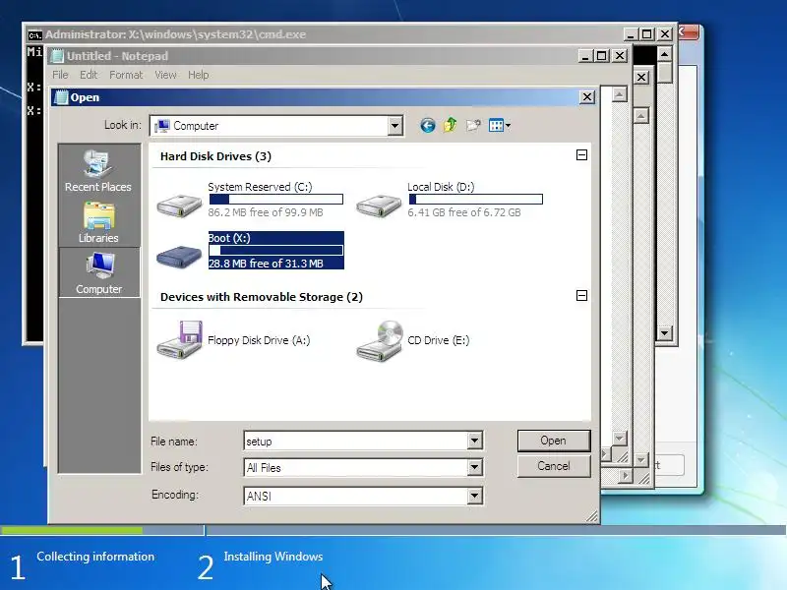Click the Collecting information step label

click(95, 557)
